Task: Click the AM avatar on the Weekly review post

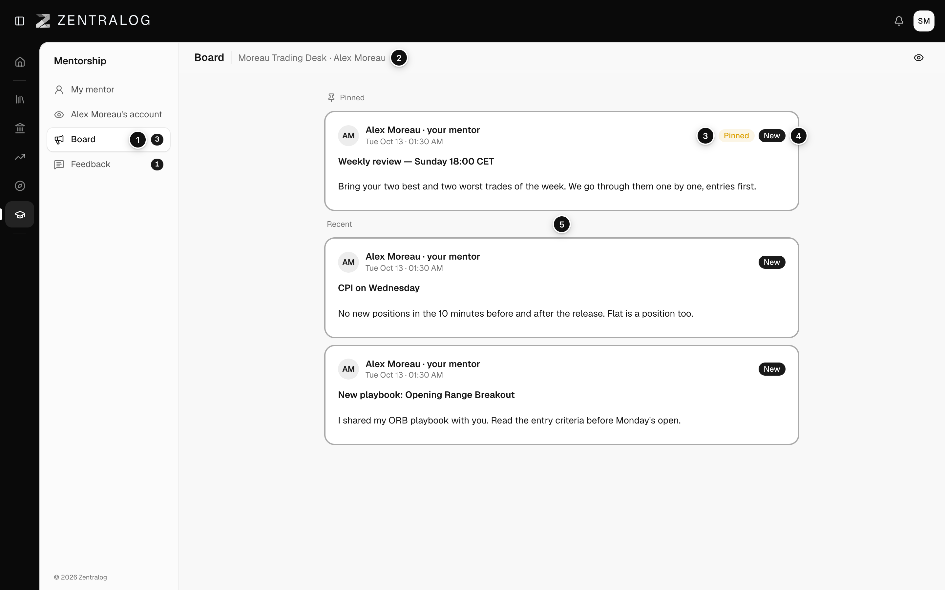Action: point(348,136)
